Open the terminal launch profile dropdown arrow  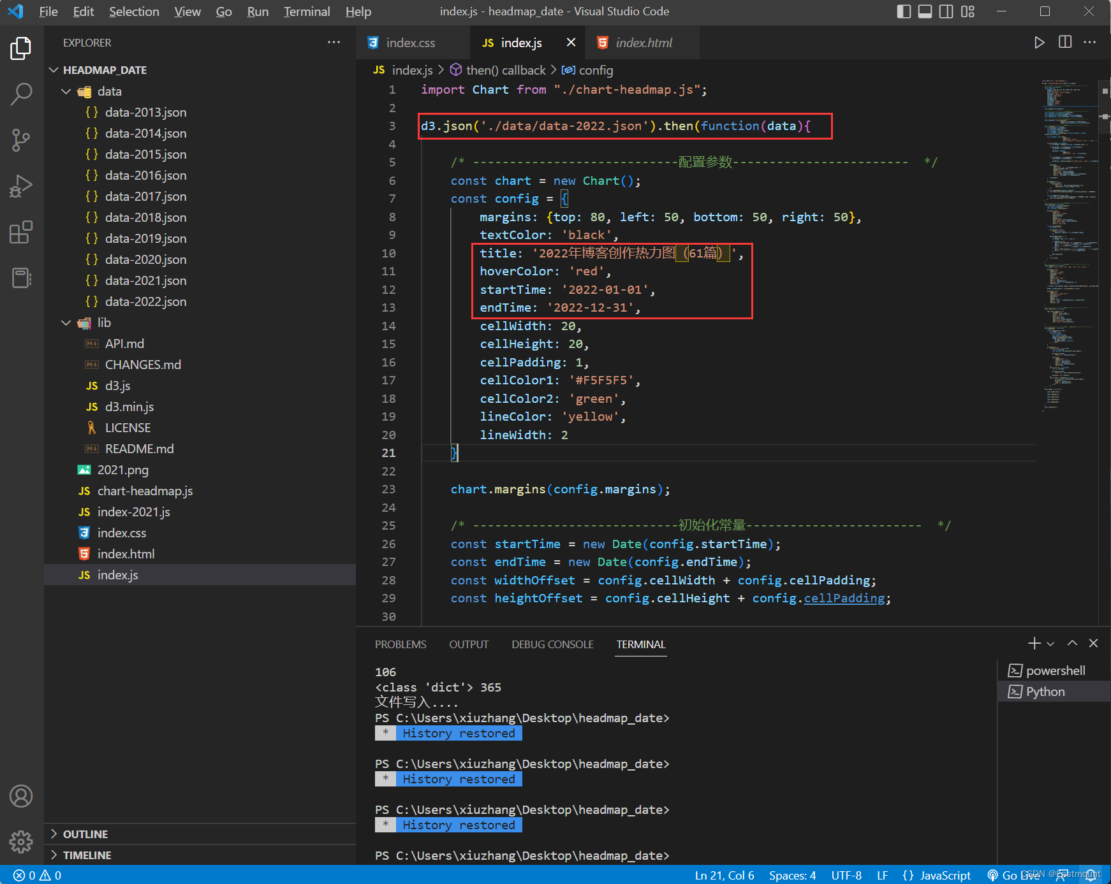[x=1050, y=644]
